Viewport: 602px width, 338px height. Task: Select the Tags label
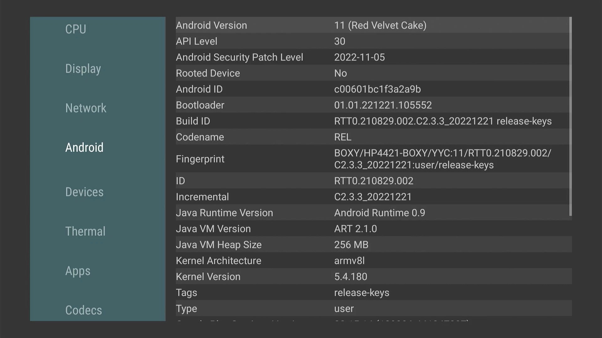pos(187,293)
